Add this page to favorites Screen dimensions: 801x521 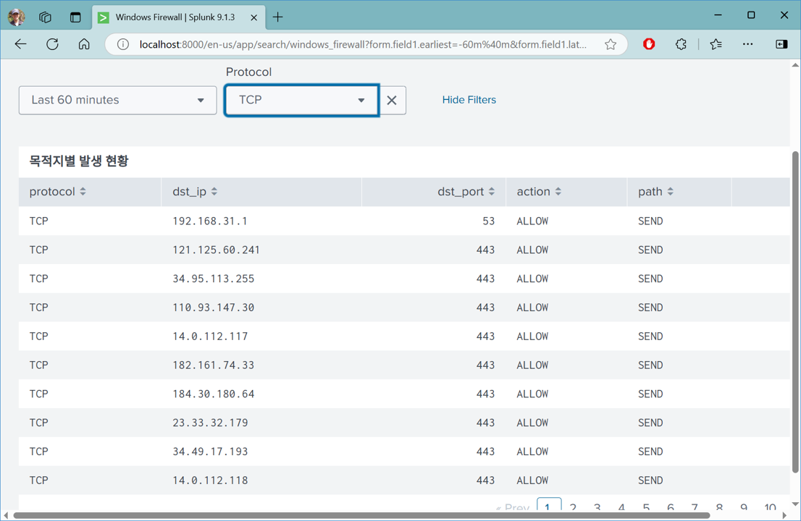[611, 44]
